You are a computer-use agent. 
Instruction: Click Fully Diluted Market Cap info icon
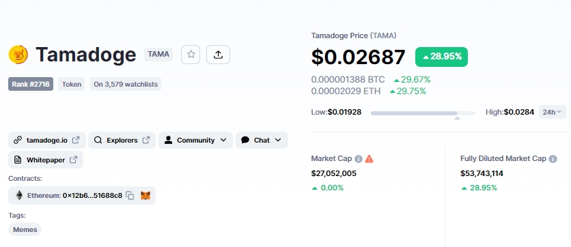[x=553, y=159]
